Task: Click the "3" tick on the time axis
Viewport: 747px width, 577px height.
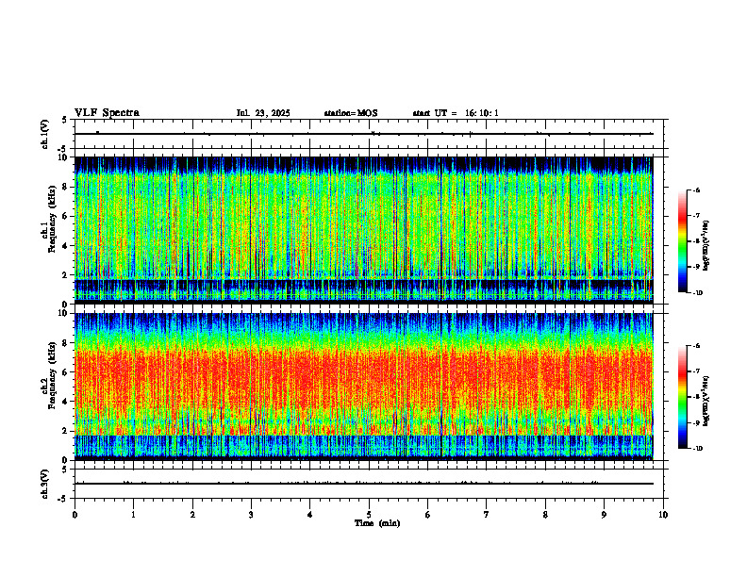Action: coord(251,515)
